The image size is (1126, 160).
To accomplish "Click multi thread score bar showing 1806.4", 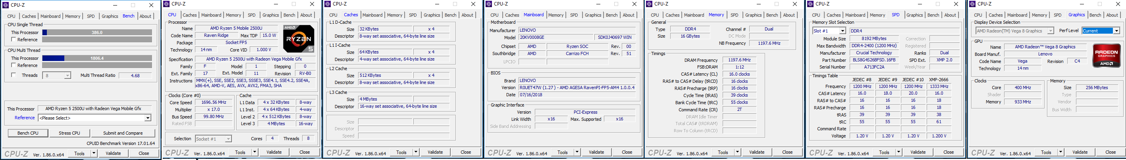I will (x=97, y=58).
